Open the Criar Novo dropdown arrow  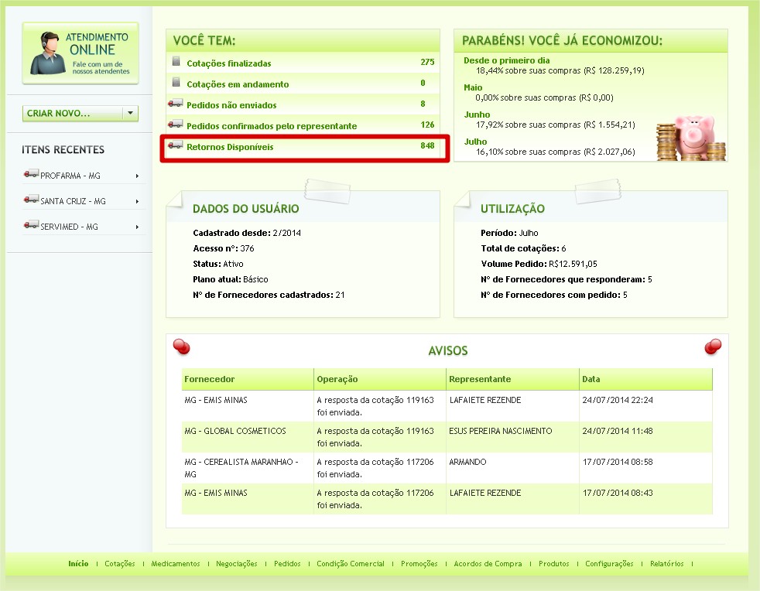tap(130, 114)
